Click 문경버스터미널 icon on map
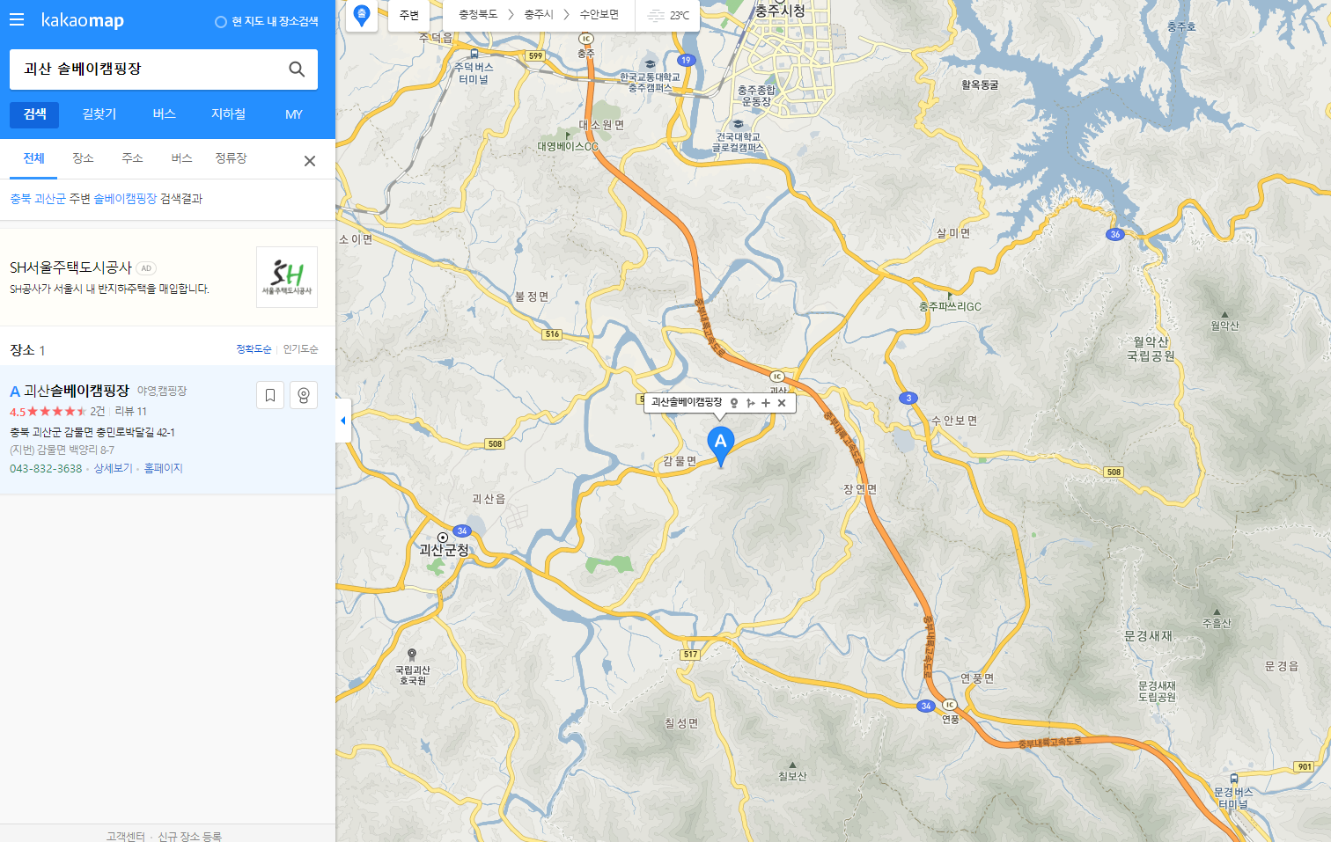Screen dimensions: 1331x842 coord(1234,779)
